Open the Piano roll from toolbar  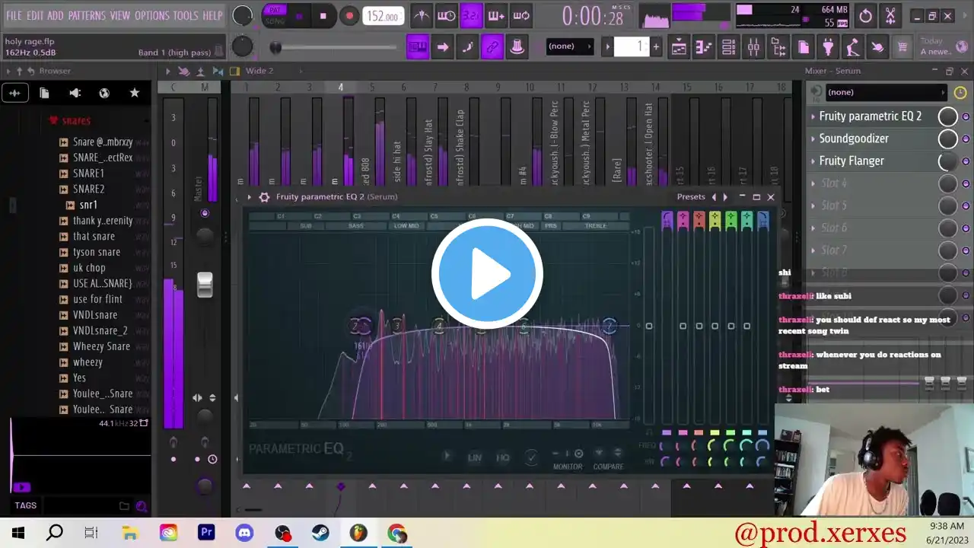coord(704,47)
